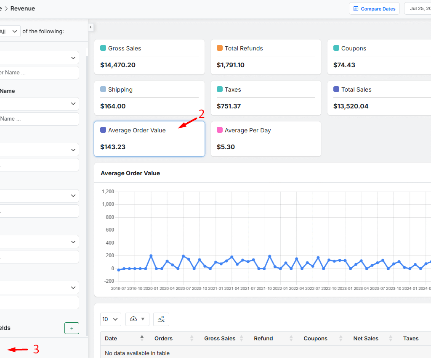Click the green plus add-field button
This screenshot has width=431, height=358.
coord(72,328)
